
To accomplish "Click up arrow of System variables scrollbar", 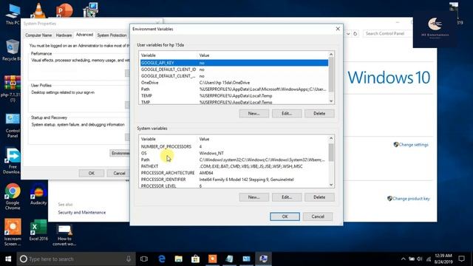I will [331, 138].
